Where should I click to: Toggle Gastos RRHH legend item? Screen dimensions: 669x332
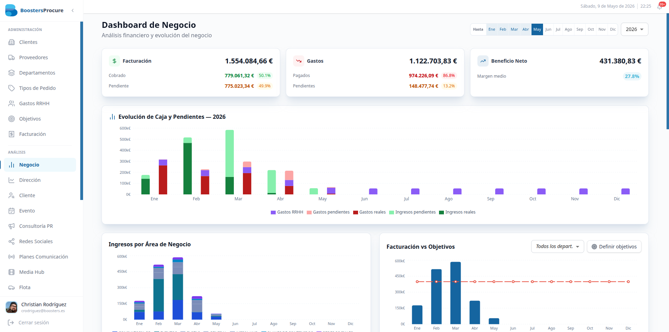pos(287,212)
